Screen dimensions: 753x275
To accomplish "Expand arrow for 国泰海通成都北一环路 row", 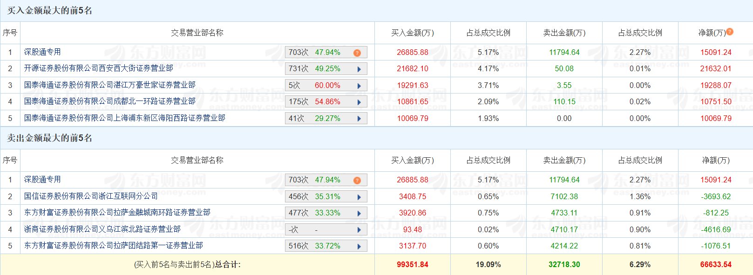I will pyautogui.click(x=359, y=102).
